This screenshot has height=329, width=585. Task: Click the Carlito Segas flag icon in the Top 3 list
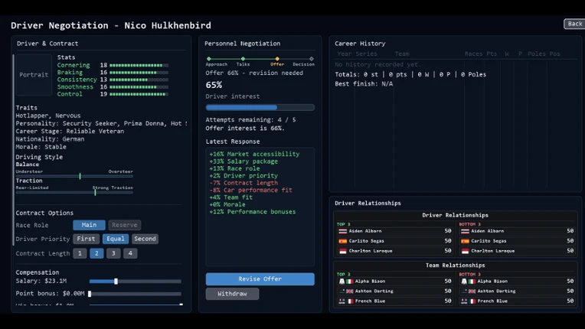[x=342, y=241]
